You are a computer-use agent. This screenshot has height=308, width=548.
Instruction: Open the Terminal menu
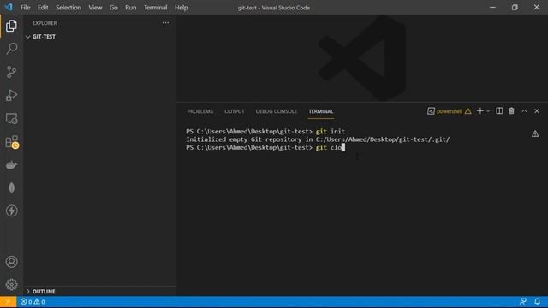tap(156, 8)
